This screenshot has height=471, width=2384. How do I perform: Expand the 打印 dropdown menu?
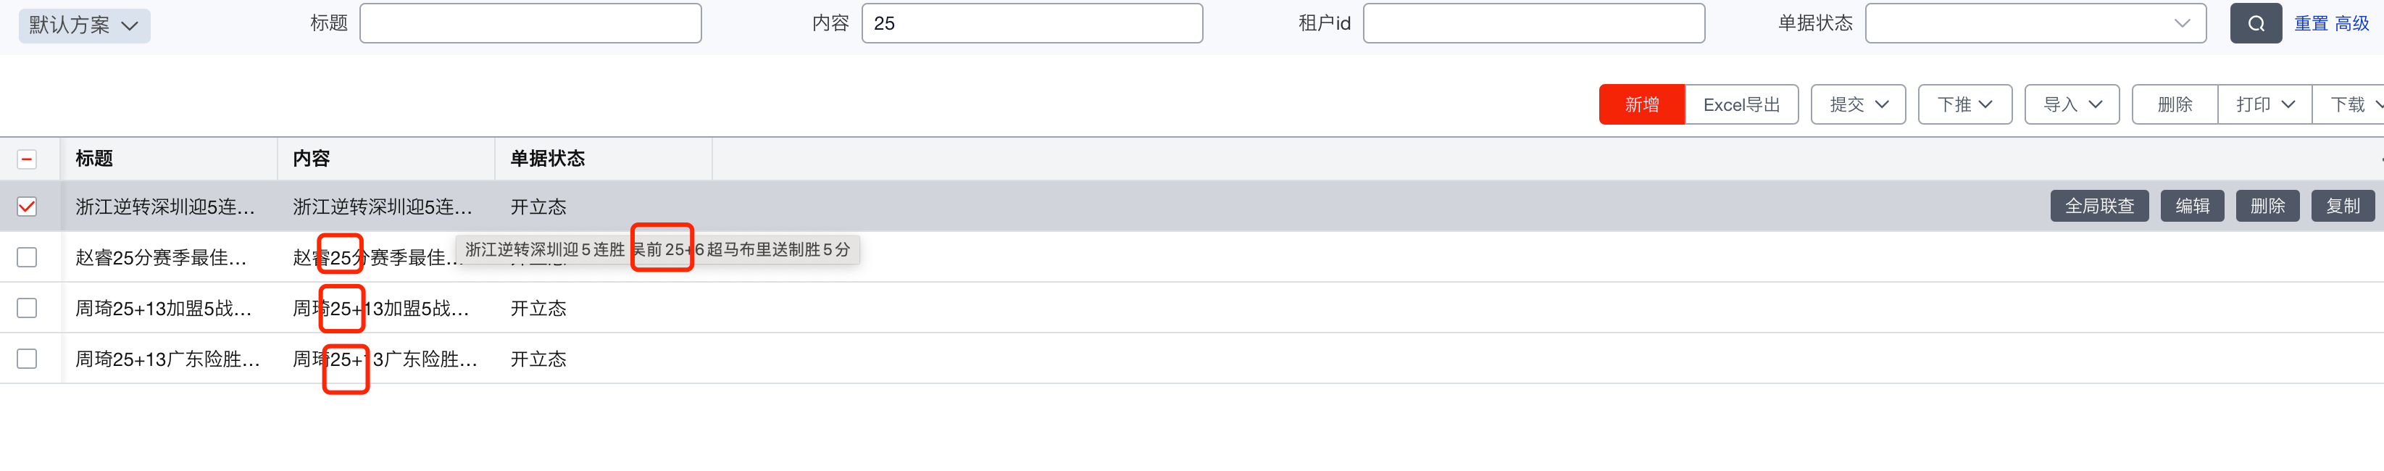pos(2264,104)
